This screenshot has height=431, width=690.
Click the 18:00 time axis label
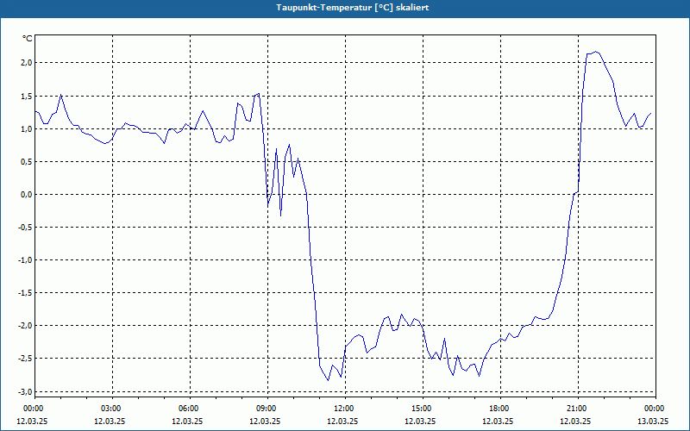(x=499, y=409)
